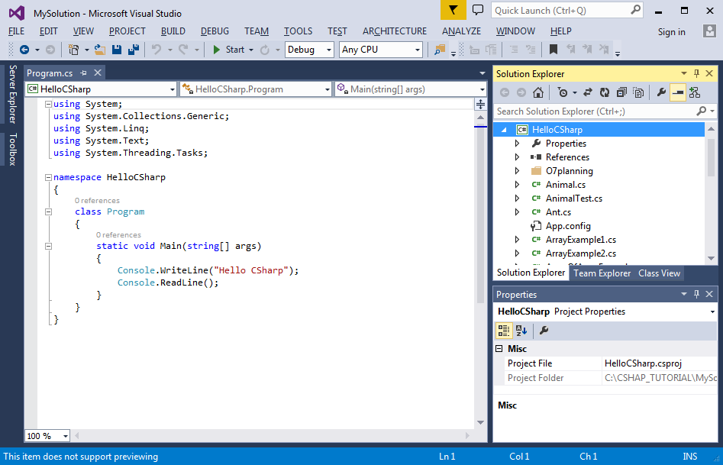Click the Collapse All icon in Solution Explorer
Screen dimensions: 723x465
(621, 92)
